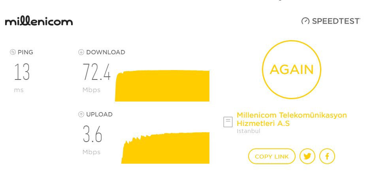Share result via the Facebook icon
392x181 pixels.
coord(327,156)
